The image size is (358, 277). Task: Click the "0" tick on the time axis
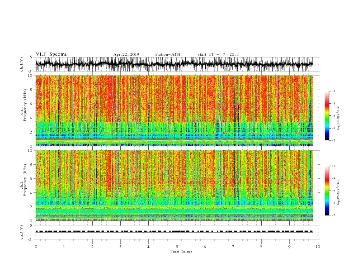click(x=36, y=247)
